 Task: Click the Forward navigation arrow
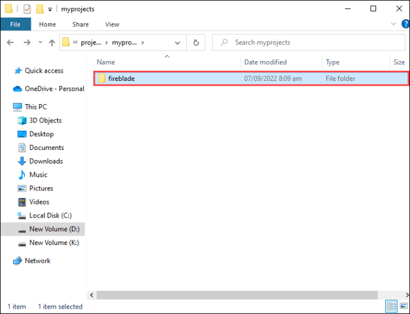pyautogui.click(x=27, y=43)
